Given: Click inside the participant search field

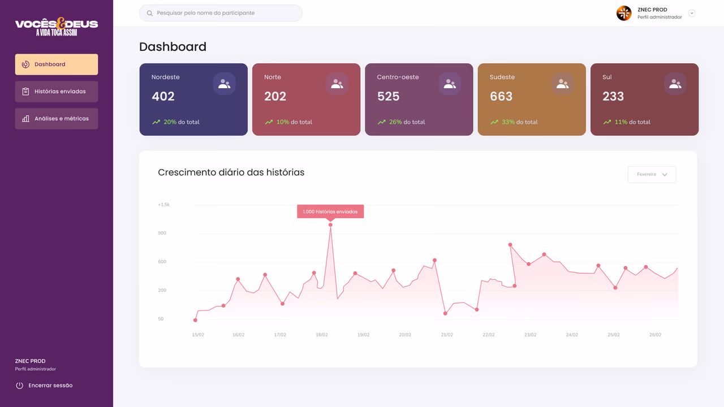Looking at the screenshot, I should coord(221,13).
